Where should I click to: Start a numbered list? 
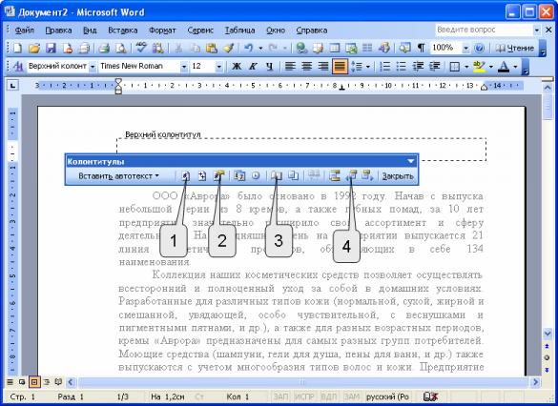(x=384, y=67)
